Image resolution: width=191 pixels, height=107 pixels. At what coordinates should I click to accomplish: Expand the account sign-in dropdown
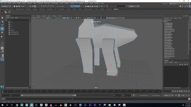[x=133, y=6]
